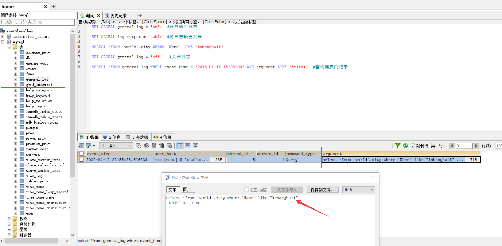Click the add new query tab plus icon
Screen dimensions: 502x246
[140, 15]
